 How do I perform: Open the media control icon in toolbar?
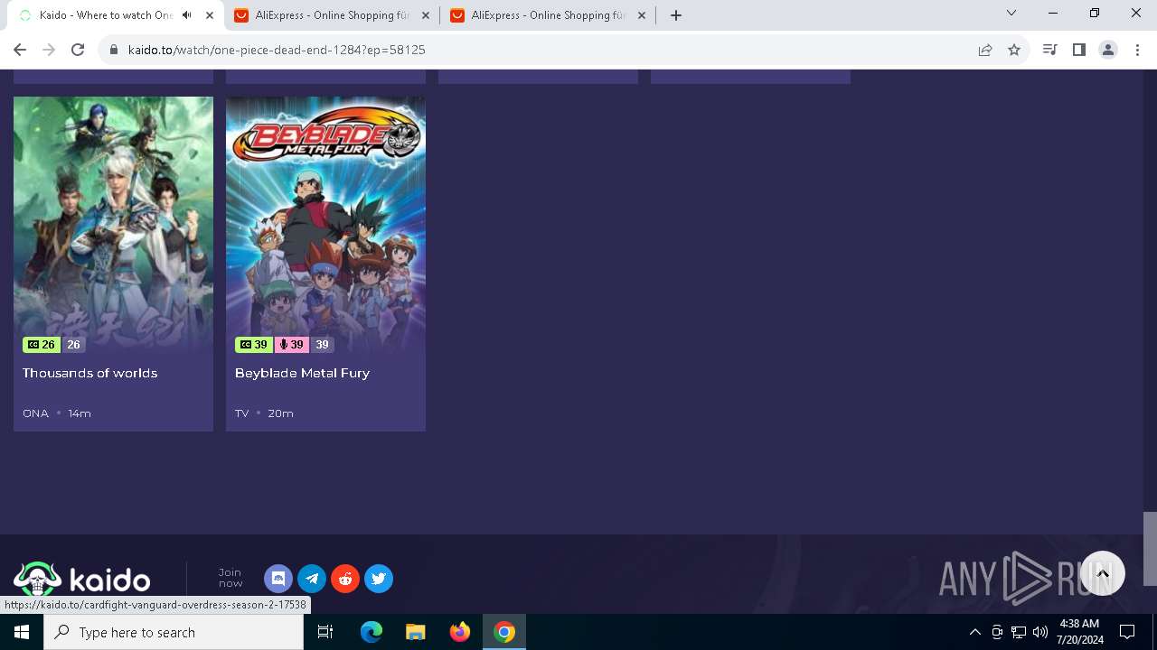[x=1049, y=50]
